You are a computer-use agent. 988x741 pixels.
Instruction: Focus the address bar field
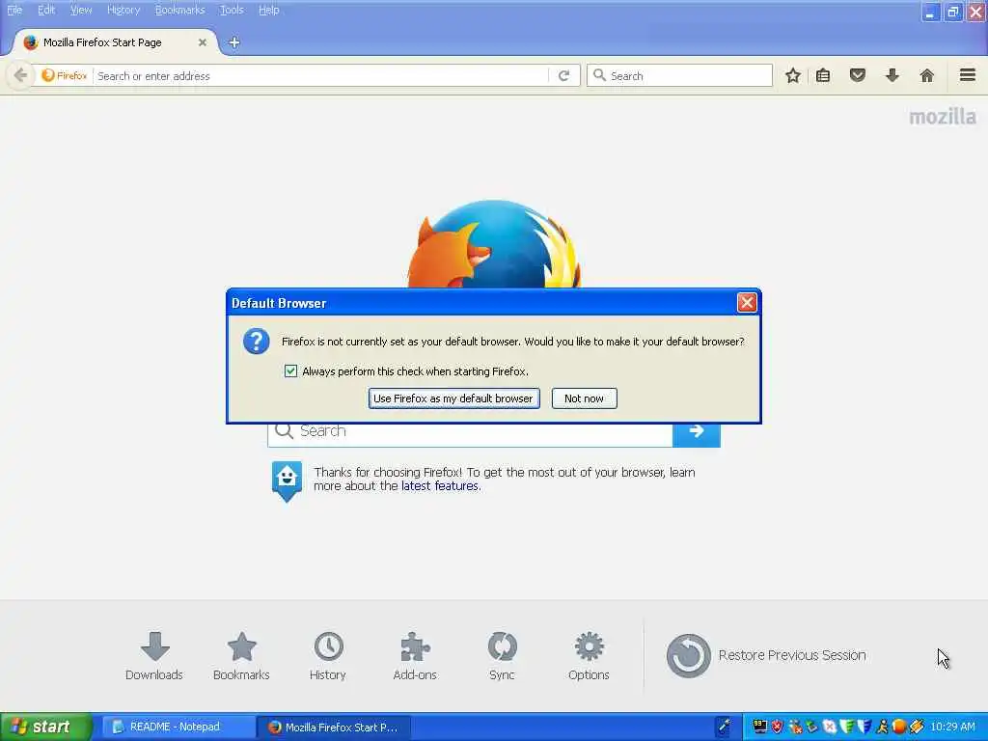(x=321, y=75)
